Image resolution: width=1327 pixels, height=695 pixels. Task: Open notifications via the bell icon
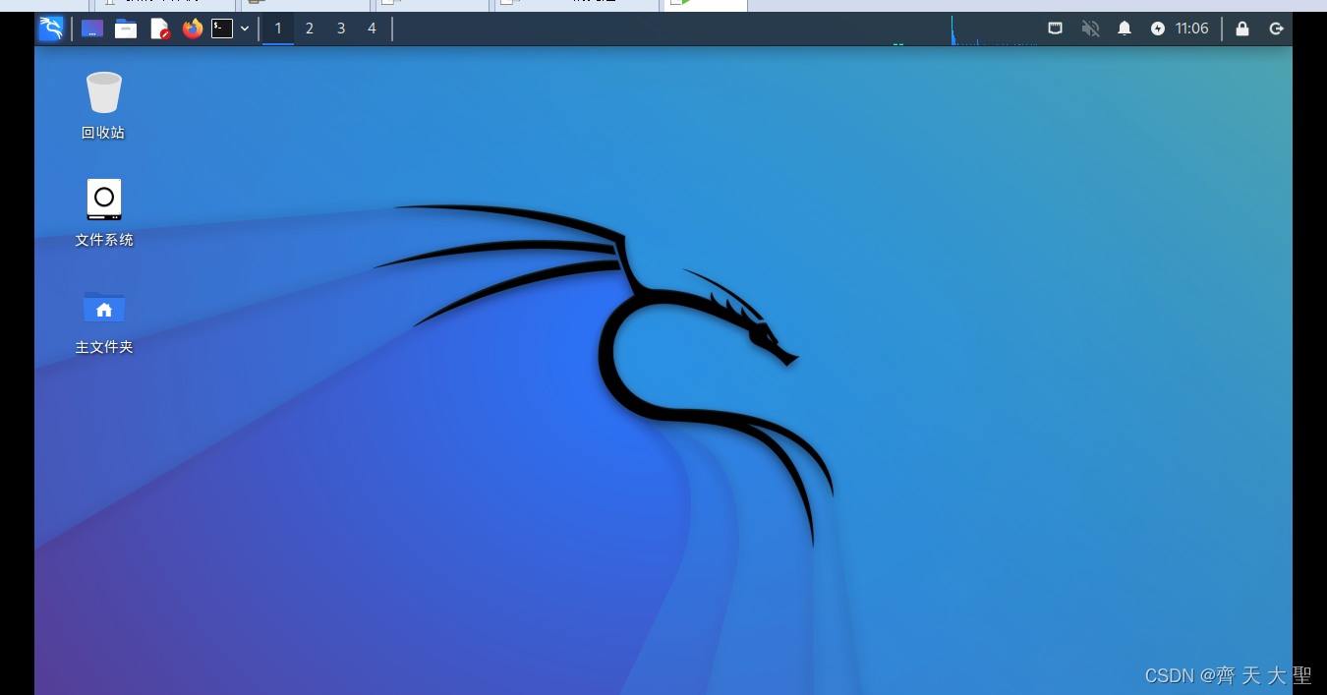pos(1125,29)
